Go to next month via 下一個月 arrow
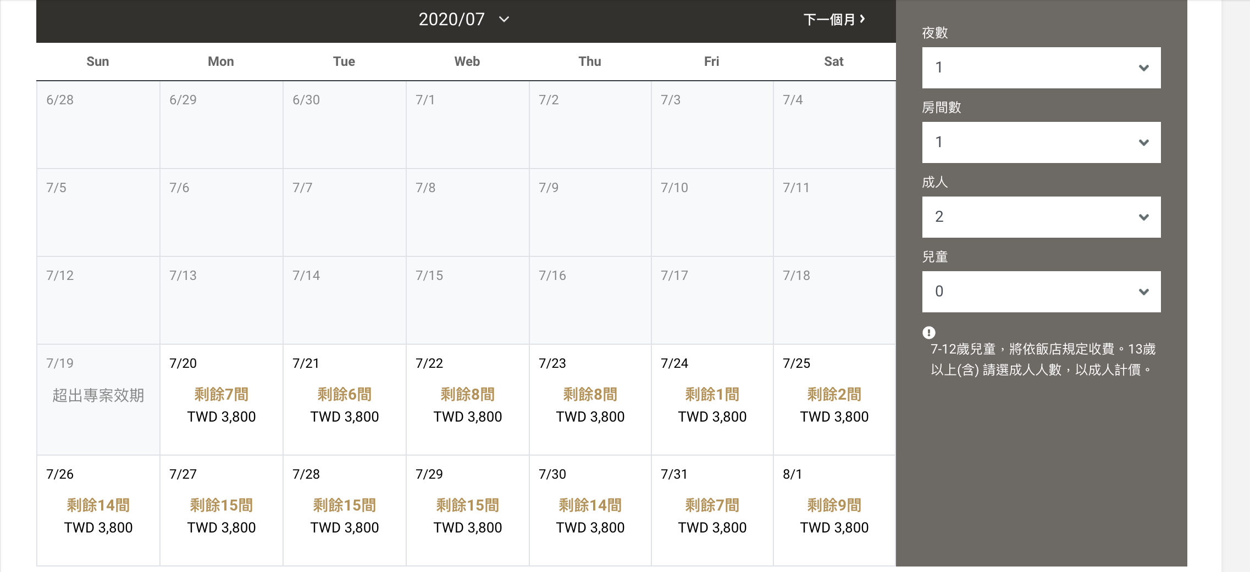The image size is (1250, 572). pos(834,19)
